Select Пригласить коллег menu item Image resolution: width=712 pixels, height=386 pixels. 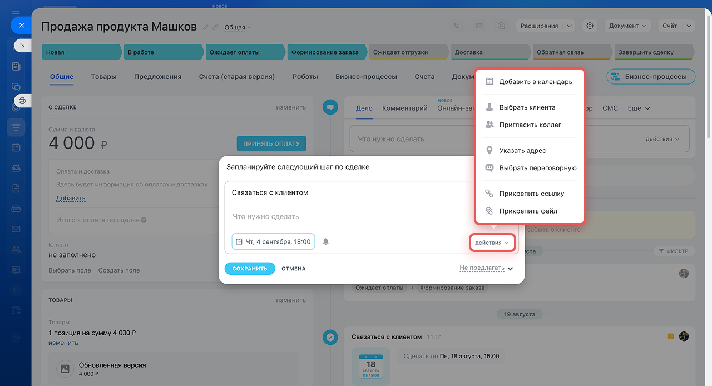click(529, 125)
